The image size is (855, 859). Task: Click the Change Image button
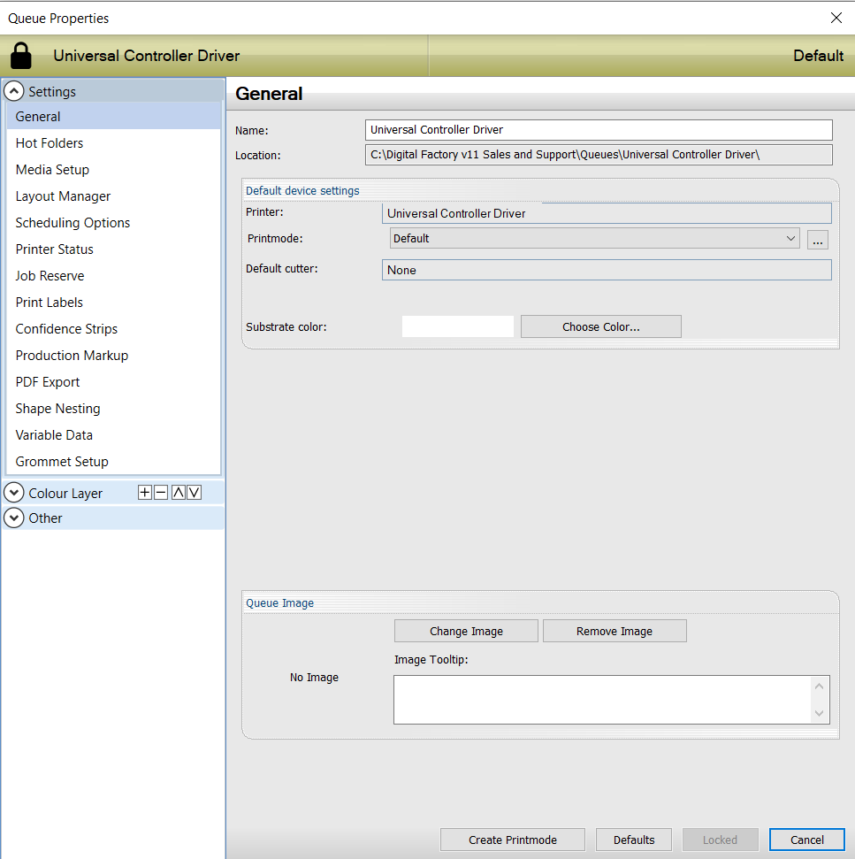[466, 631]
